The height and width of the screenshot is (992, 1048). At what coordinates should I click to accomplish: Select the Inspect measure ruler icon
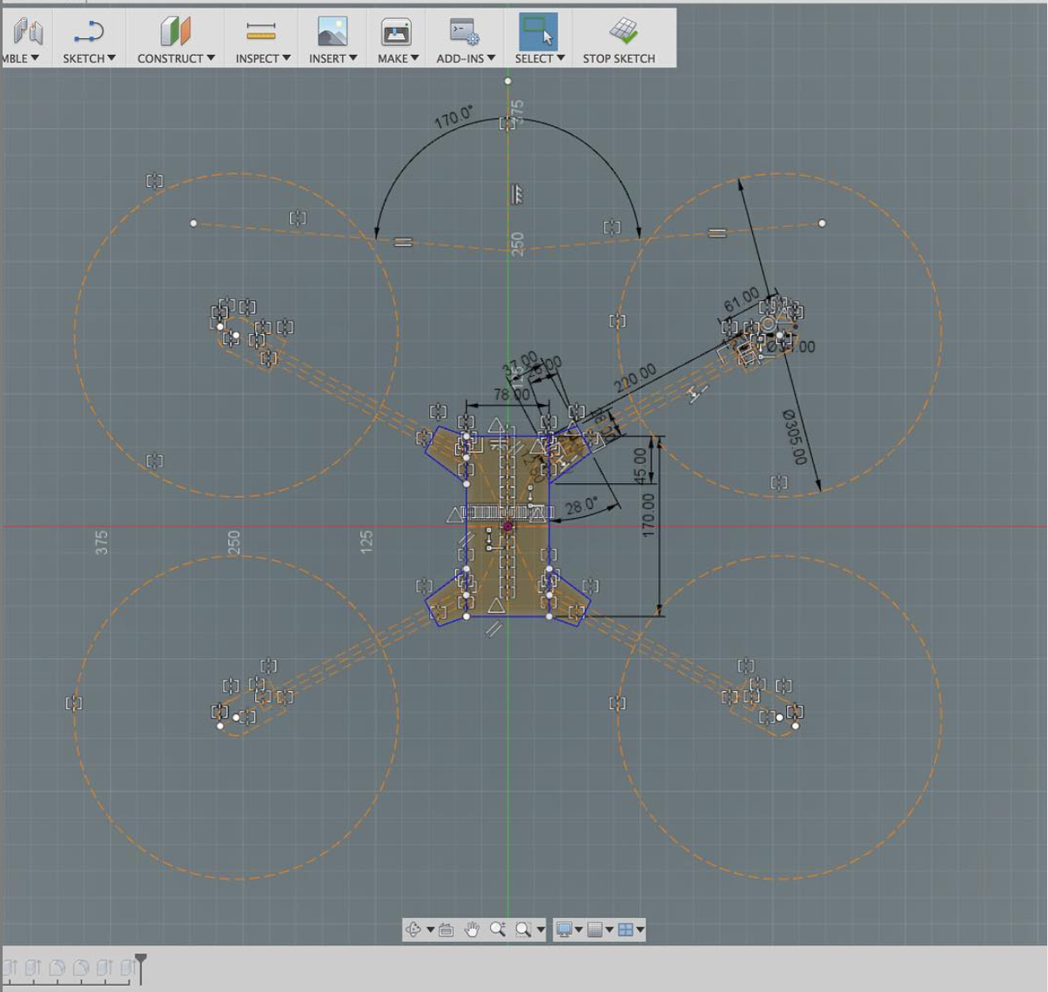(x=261, y=32)
